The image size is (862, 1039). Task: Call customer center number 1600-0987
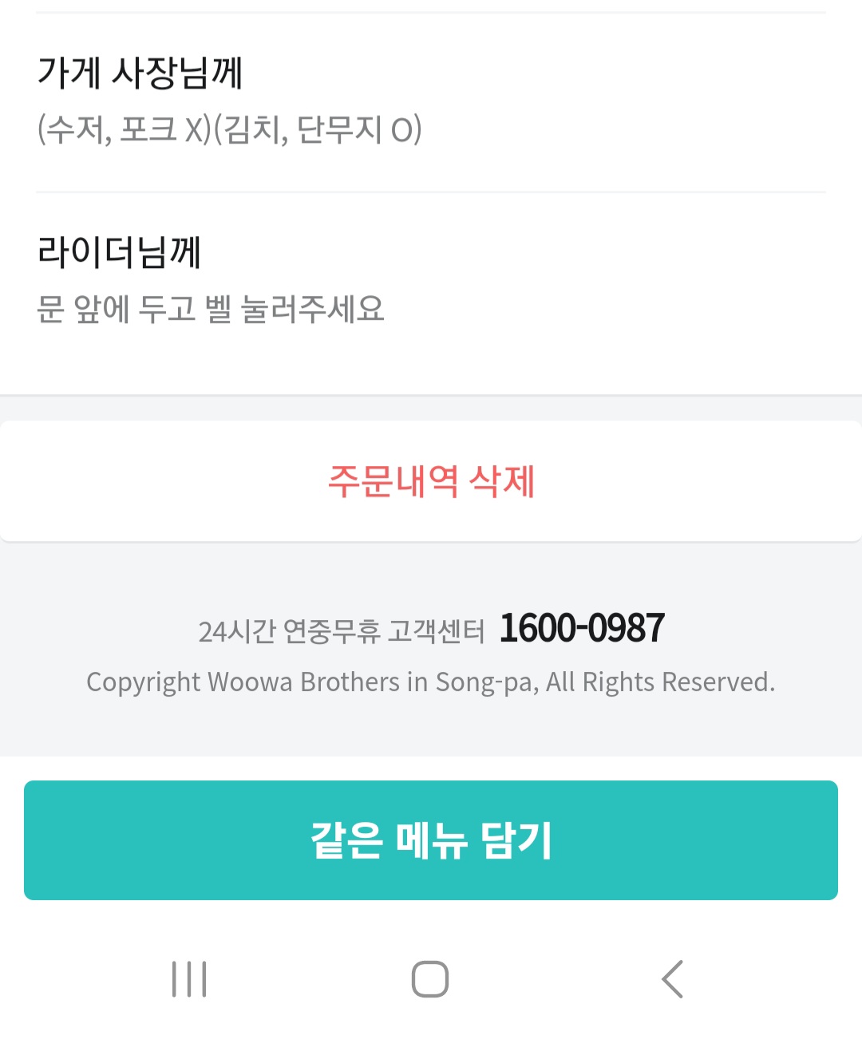[x=582, y=628]
